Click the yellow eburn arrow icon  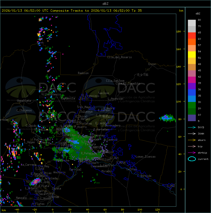pos(192,140)
